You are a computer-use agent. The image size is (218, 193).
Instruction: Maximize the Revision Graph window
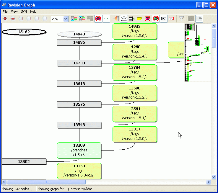click(x=206, y=5)
